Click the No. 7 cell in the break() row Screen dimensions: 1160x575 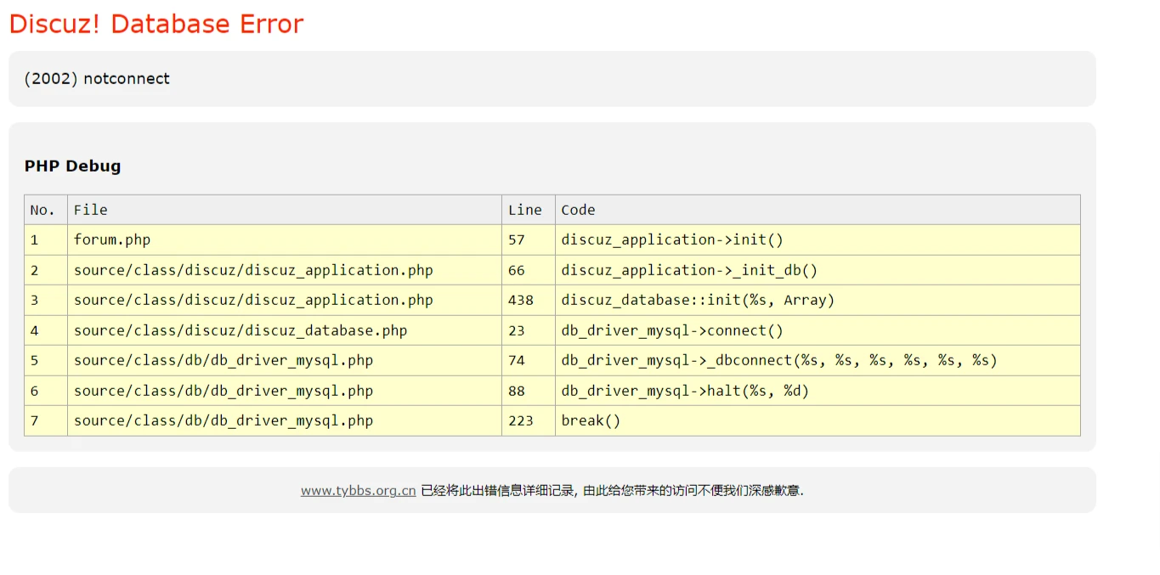tap(46, 420)
